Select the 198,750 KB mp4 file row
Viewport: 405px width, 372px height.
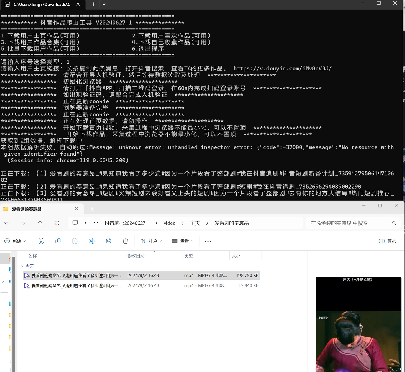click(141, 275)
